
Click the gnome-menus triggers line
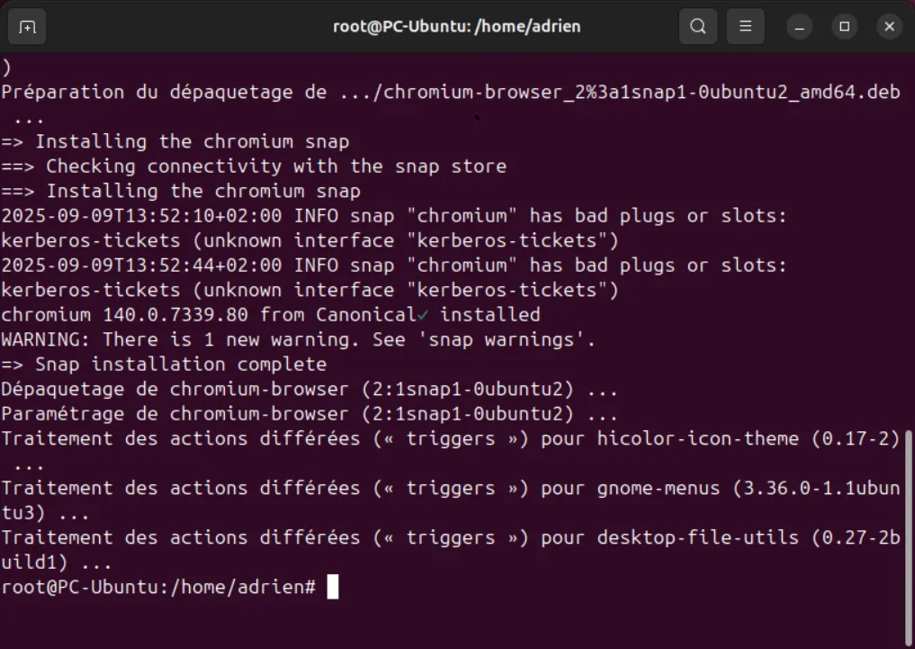[451, 489]
